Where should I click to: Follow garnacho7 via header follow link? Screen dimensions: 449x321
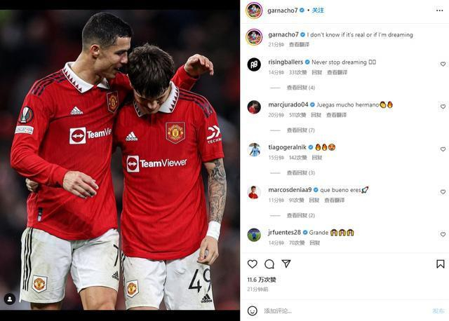318,11
